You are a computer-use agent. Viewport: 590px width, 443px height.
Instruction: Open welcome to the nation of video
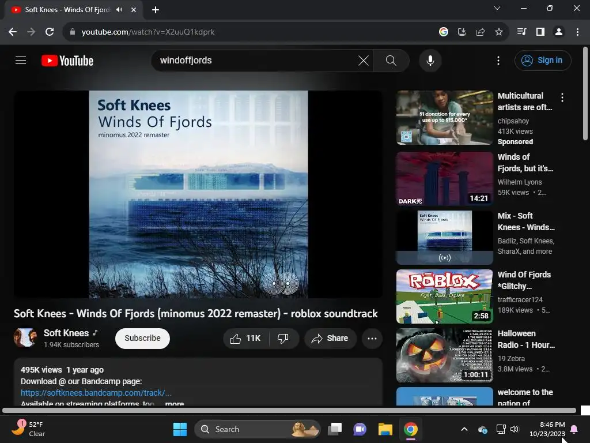(525, 397)
